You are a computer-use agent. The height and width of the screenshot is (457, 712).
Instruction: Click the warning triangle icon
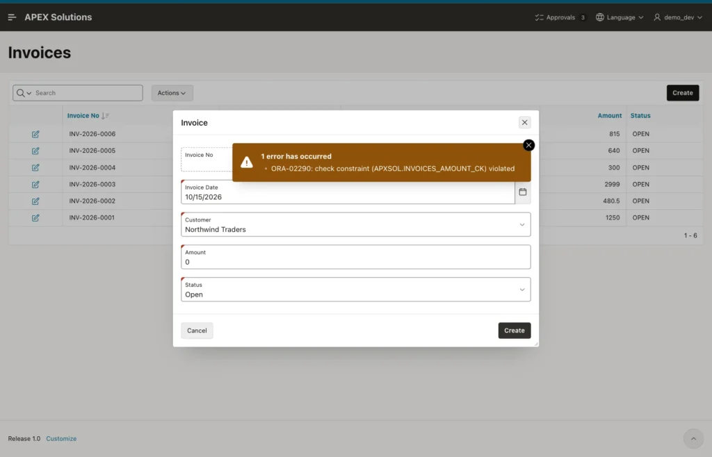[x=247, y=162]
